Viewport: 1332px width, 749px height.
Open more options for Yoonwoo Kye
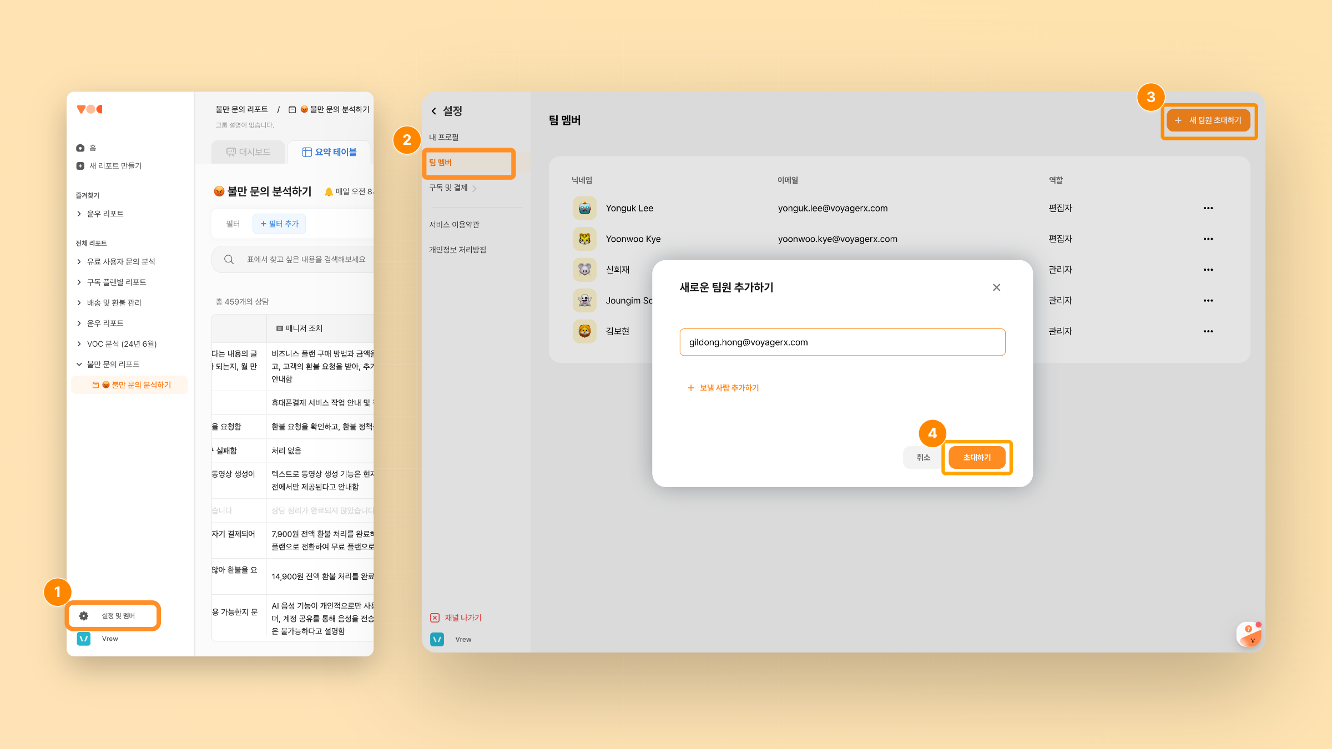point(1208,239)
